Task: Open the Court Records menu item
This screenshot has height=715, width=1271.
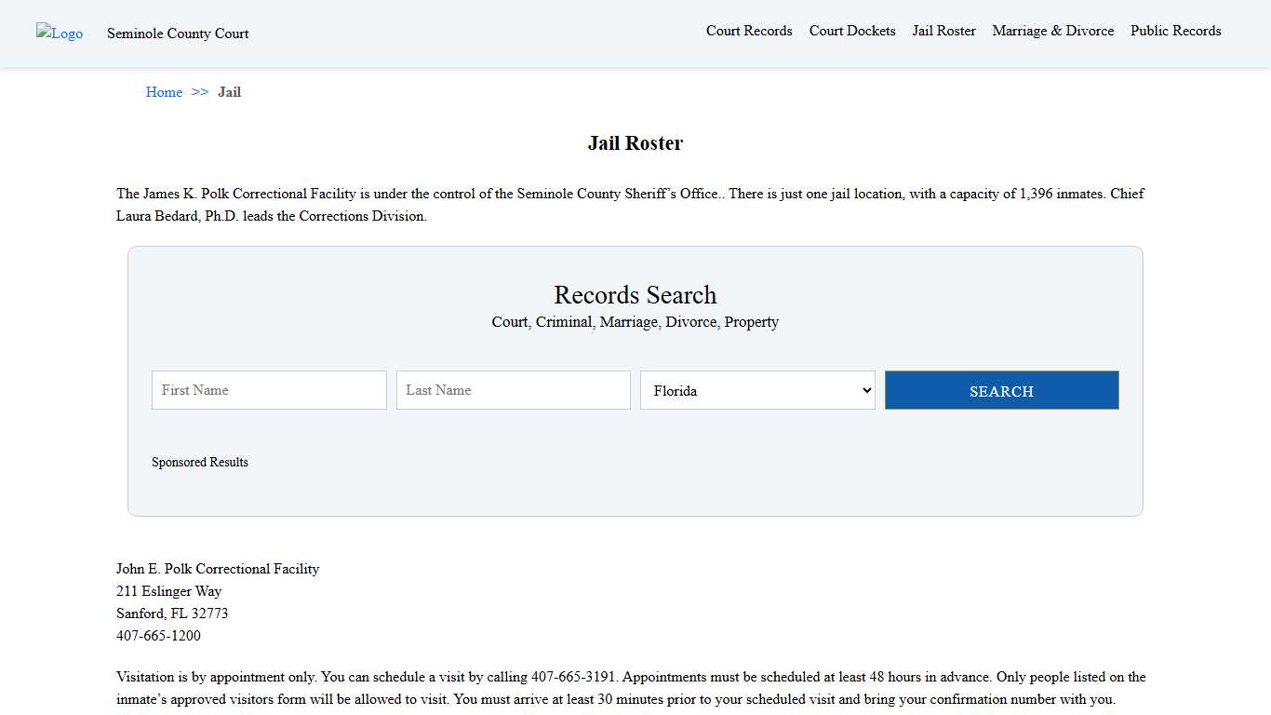Action: click(x=749, y=31)
